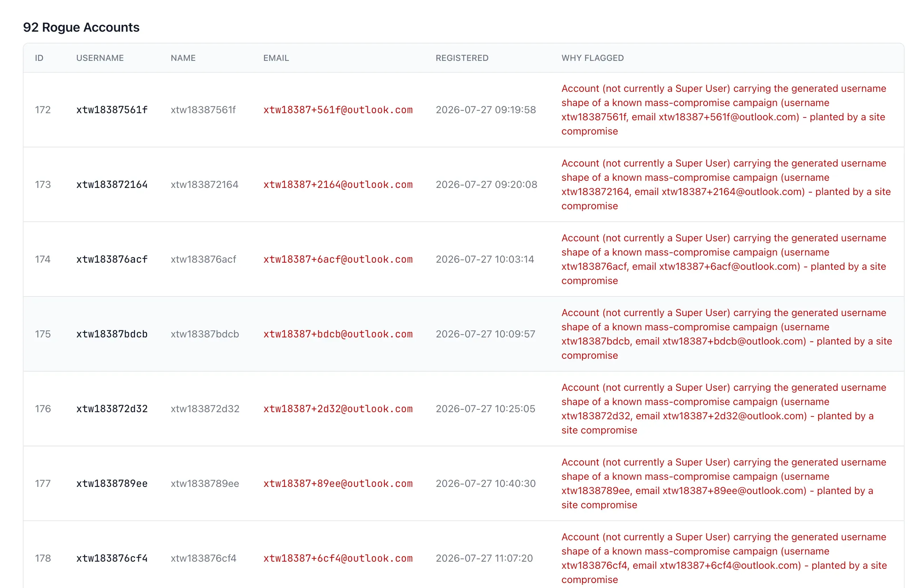Viewport: 916px width, 588px height.
Task: Click registered date 2026-07-27 10:25:05
Action: tap(485, 409)
